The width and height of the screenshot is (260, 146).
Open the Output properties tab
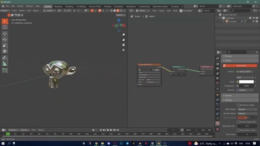click(x=218, y=69)
